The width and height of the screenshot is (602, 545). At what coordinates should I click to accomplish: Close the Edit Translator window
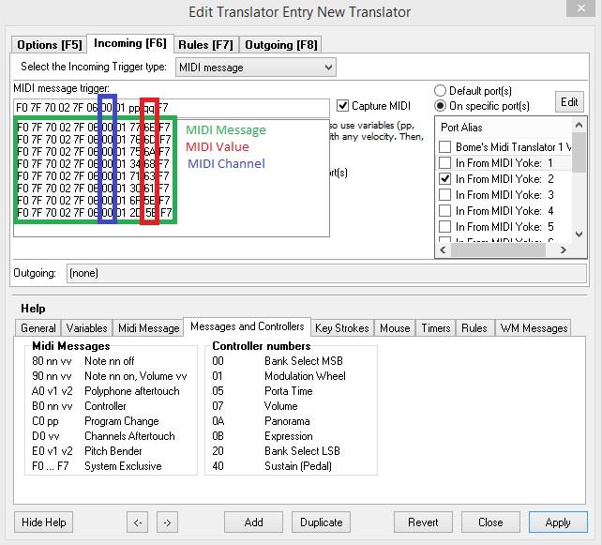pos(580,12)
